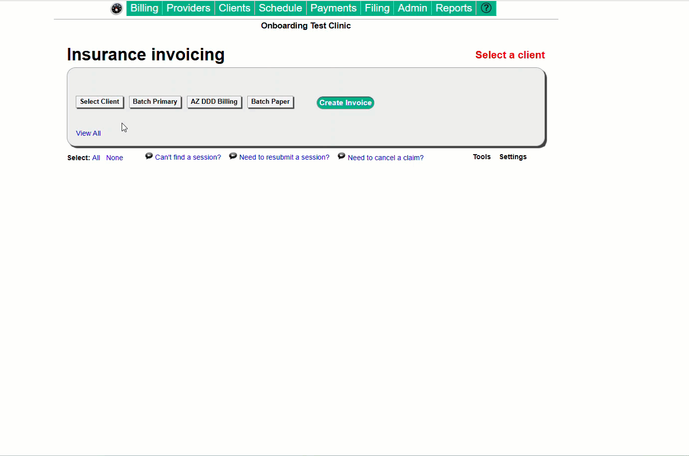Click the AZ DDD Billing button
The width and height of the screenshot is (689, 456).
point(214,102)
